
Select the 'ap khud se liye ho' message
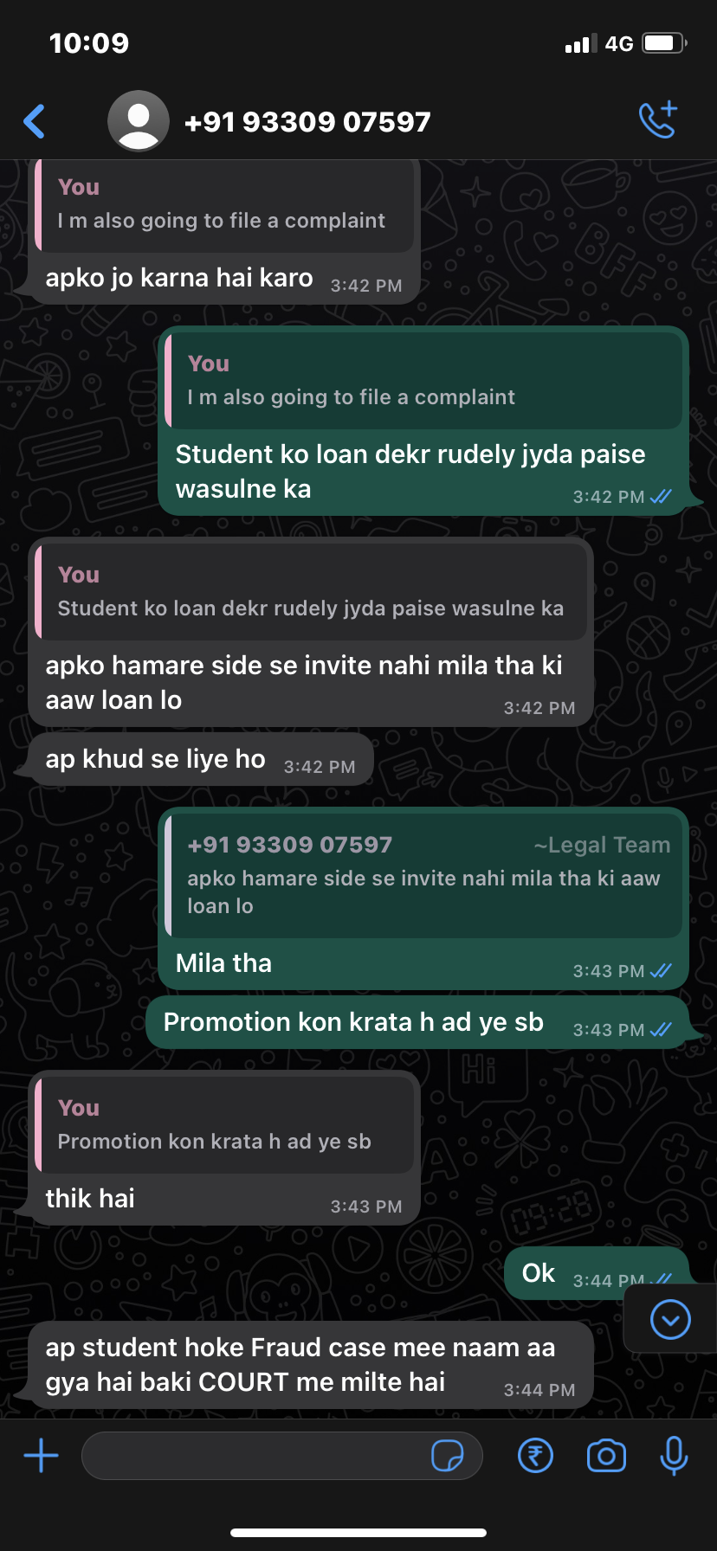point(200,760)
